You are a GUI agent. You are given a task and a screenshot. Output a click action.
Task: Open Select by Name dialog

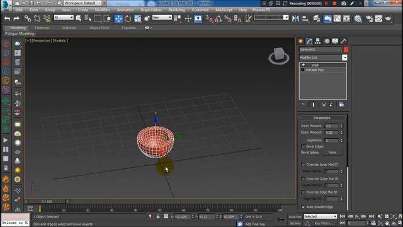coord(88,18)
